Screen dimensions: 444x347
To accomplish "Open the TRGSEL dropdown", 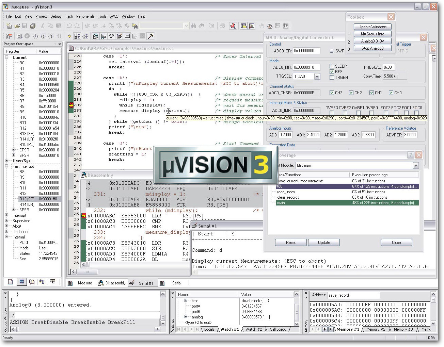I will coord(317,77).
